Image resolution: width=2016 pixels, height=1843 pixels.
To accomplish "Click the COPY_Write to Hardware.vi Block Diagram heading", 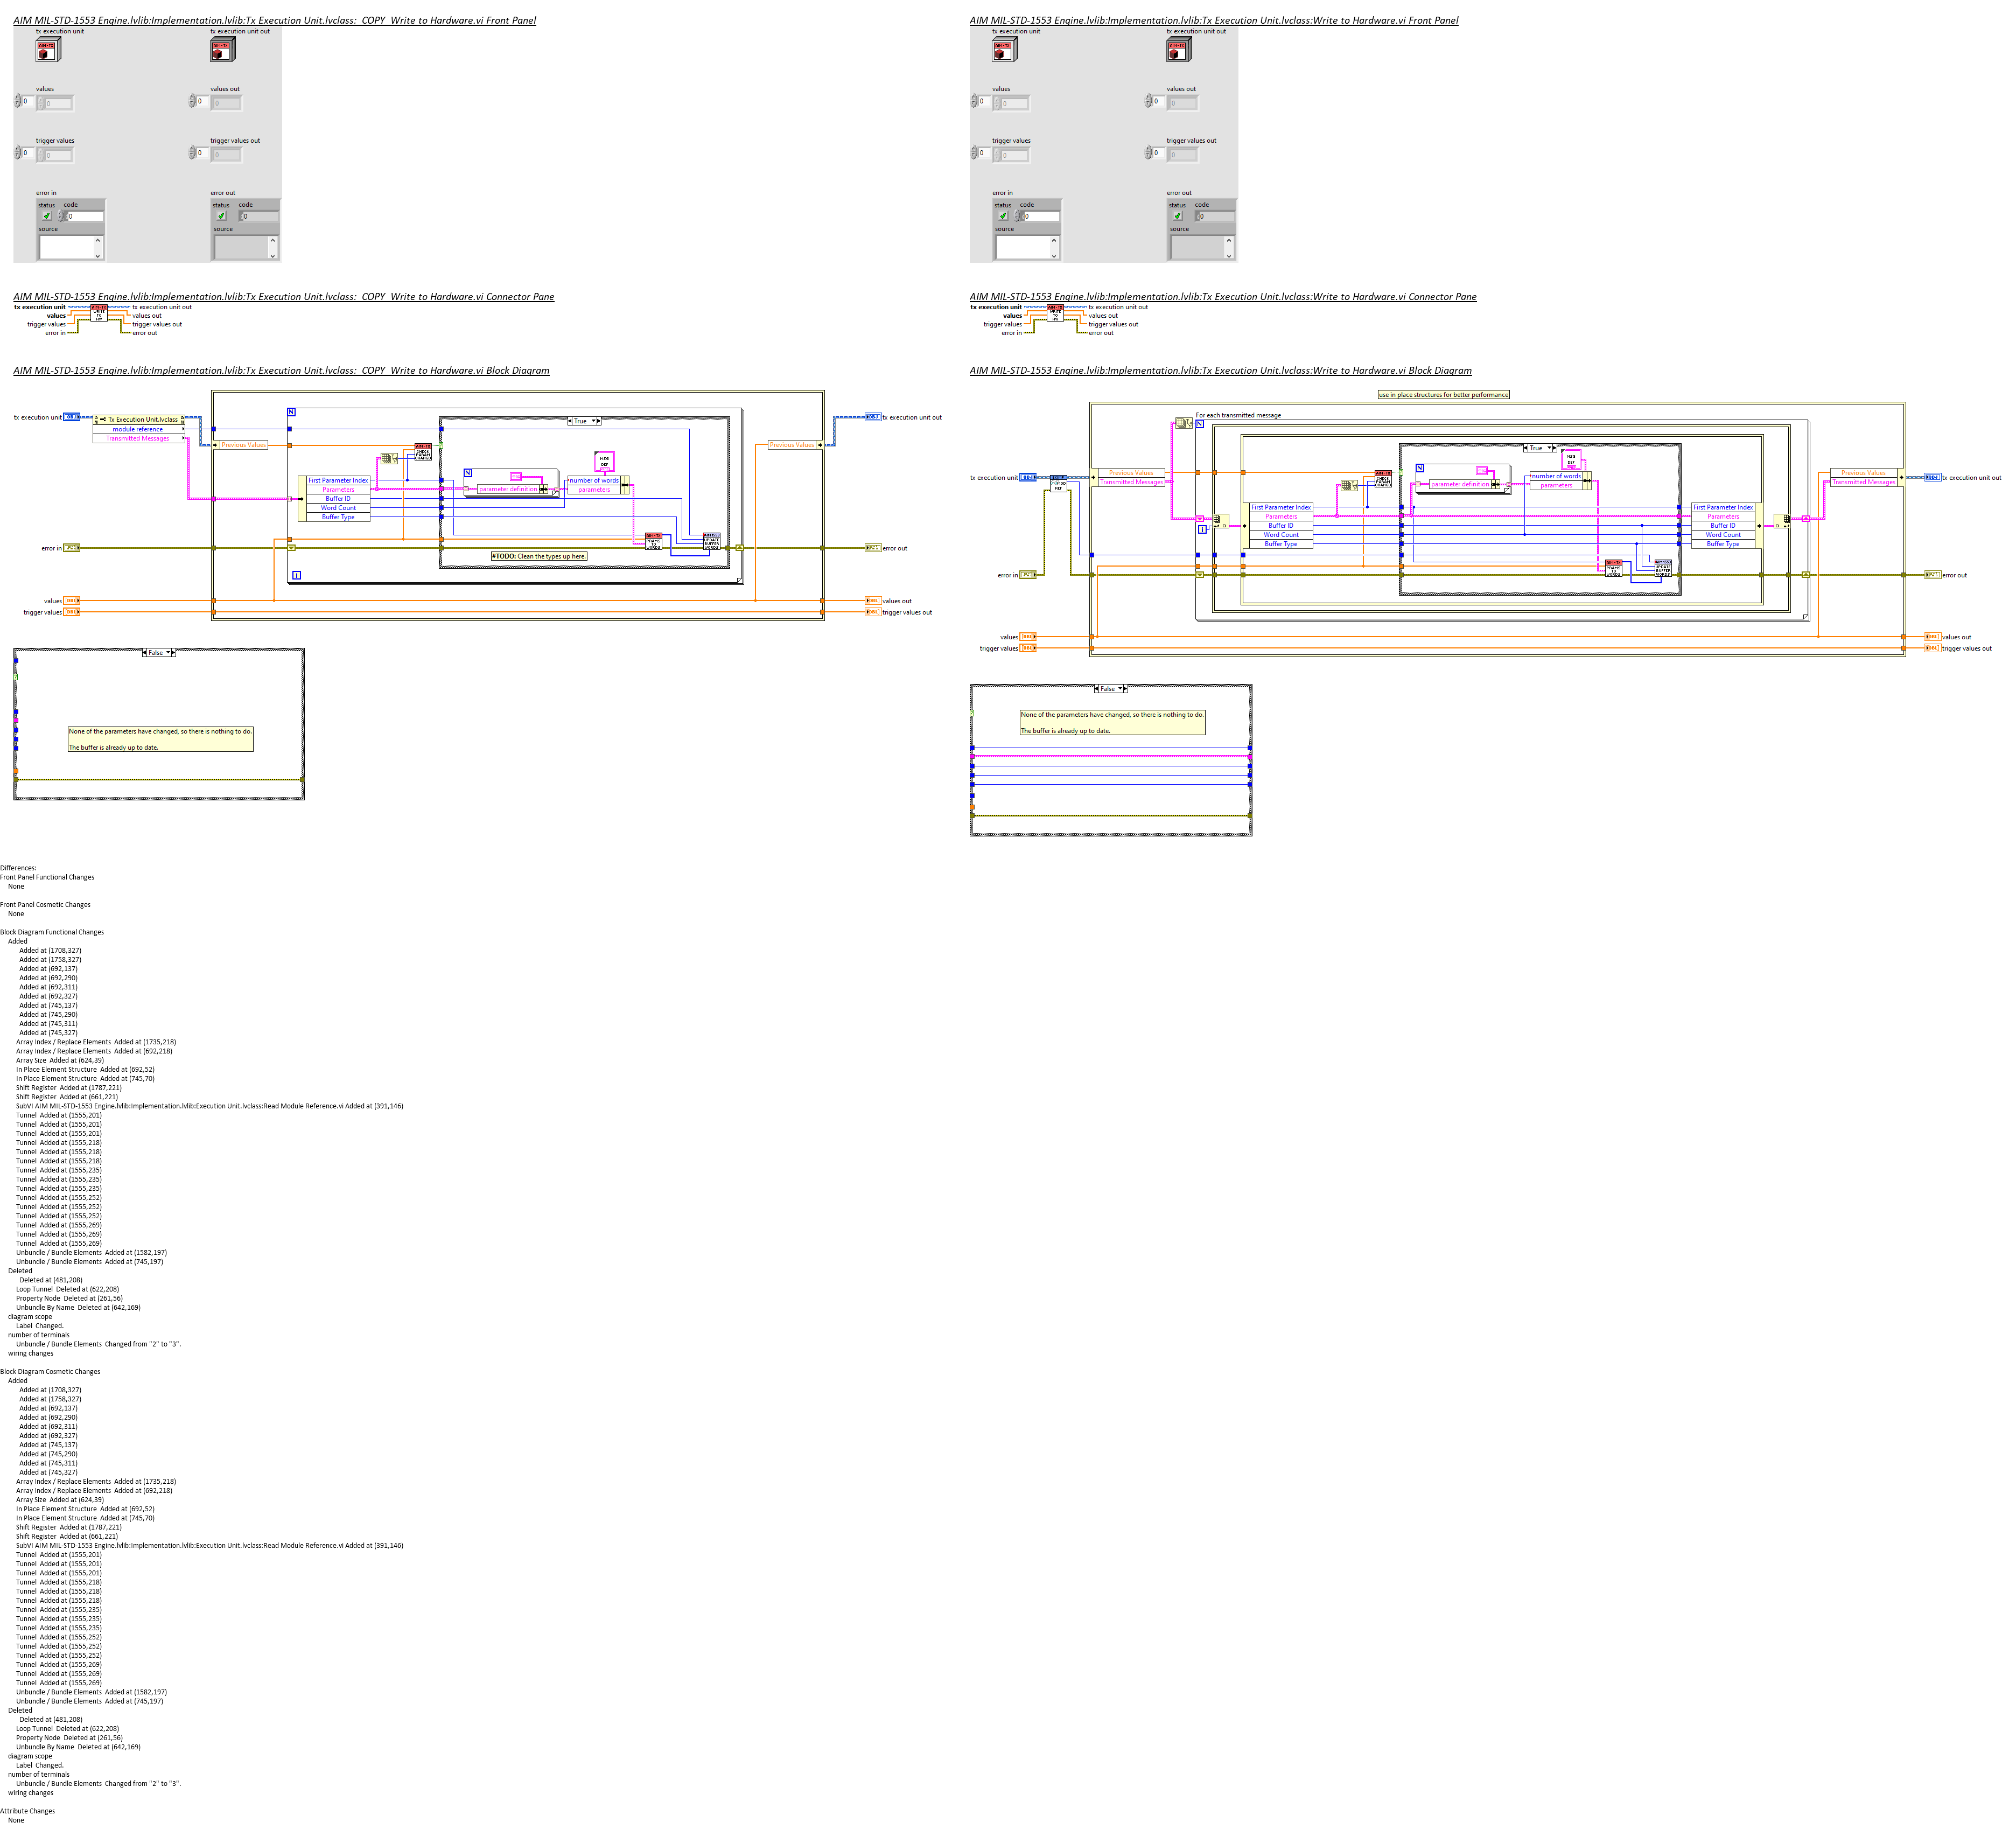I will (x=281, y=370).
